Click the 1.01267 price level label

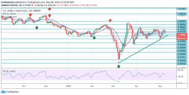182,9
